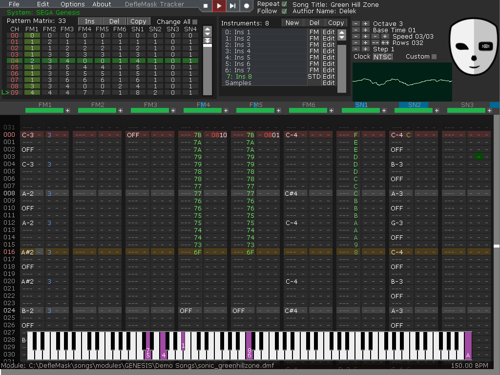This screenshot has width=500, height=375.
Task: Click the double-plus Rows button
Action: (x=385, y=42)
